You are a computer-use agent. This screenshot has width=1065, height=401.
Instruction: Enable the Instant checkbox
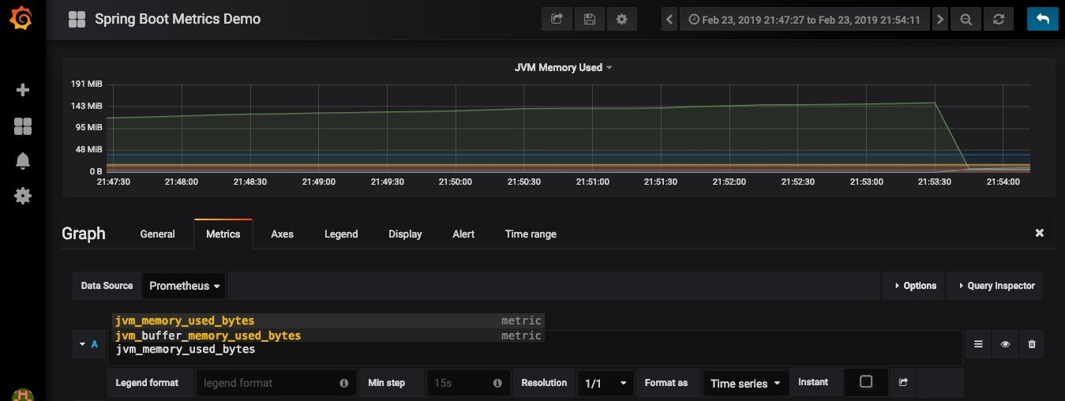pyautogui.click(x=866, y=382)
